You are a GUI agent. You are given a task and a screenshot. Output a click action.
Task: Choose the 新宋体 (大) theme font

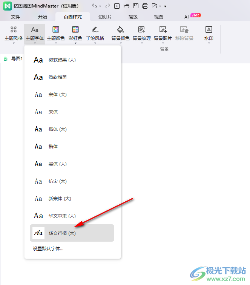(x=72, y=198)
